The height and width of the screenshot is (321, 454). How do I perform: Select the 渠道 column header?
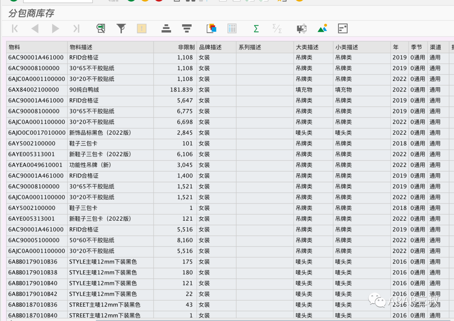coord(438,47)
